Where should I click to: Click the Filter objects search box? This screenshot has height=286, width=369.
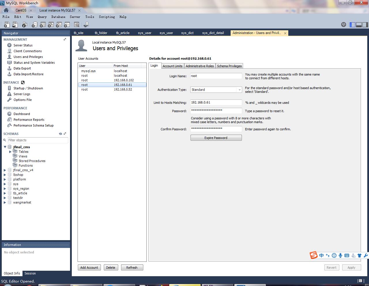(x=38, y=140)
